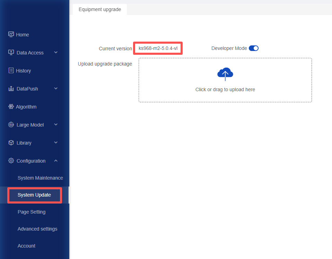Click the Large Model icon
Viewport: 332px width, 259px height.
click(11, 124)
